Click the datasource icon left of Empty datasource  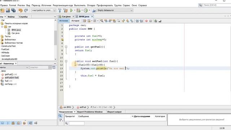pos(95,10)
